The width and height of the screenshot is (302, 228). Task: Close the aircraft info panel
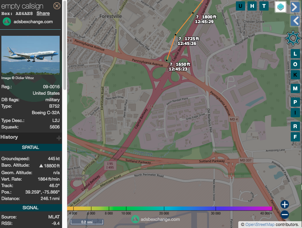(x=57, y=6)
